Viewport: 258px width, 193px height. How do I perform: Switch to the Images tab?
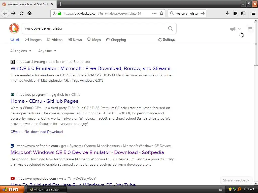click(x=33, y=40)
